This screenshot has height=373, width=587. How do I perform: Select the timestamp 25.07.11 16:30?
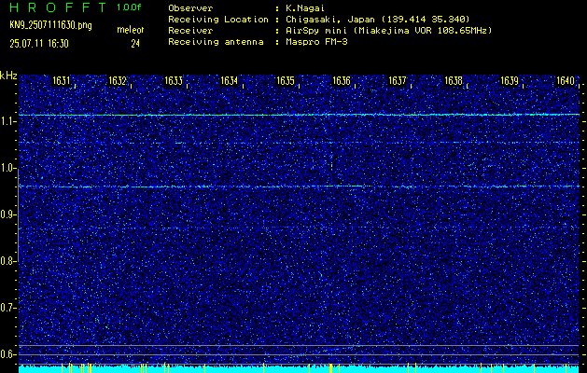[x=39, y=44]
